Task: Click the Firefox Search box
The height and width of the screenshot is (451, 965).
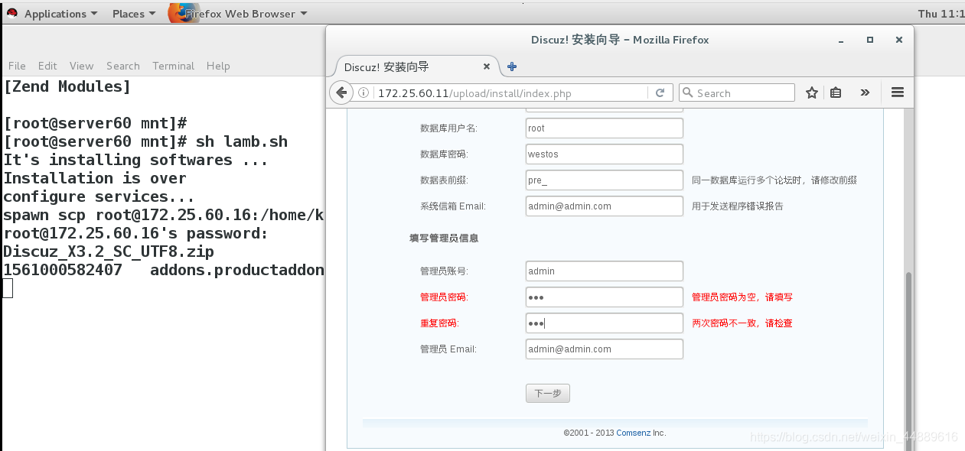Action: [737, 93]
